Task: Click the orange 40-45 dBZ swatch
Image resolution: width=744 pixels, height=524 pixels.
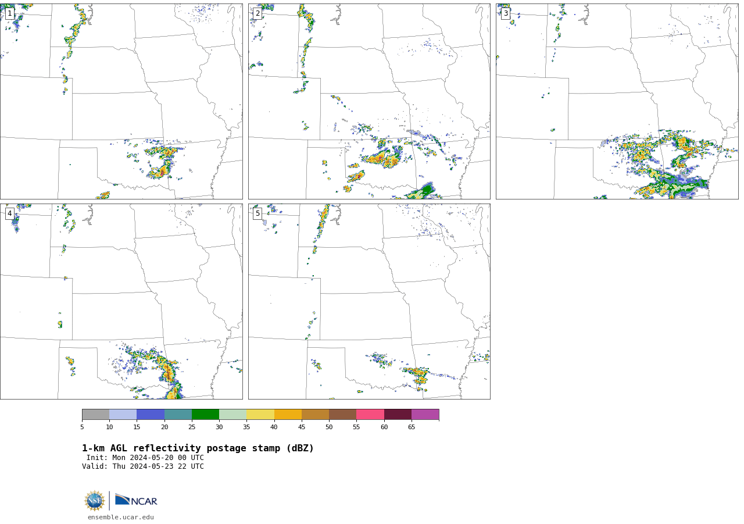Action: pyautogui.click(x=288, y=415)
